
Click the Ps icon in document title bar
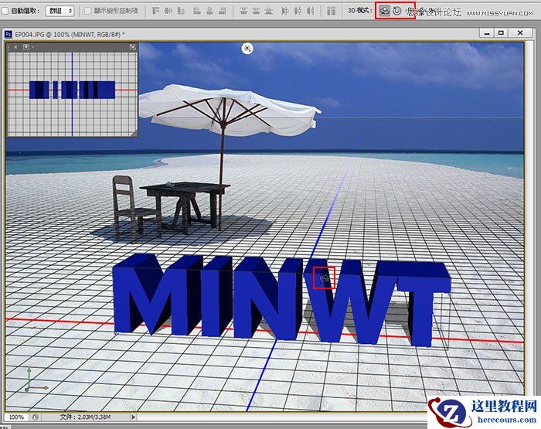tap(9, 34)
